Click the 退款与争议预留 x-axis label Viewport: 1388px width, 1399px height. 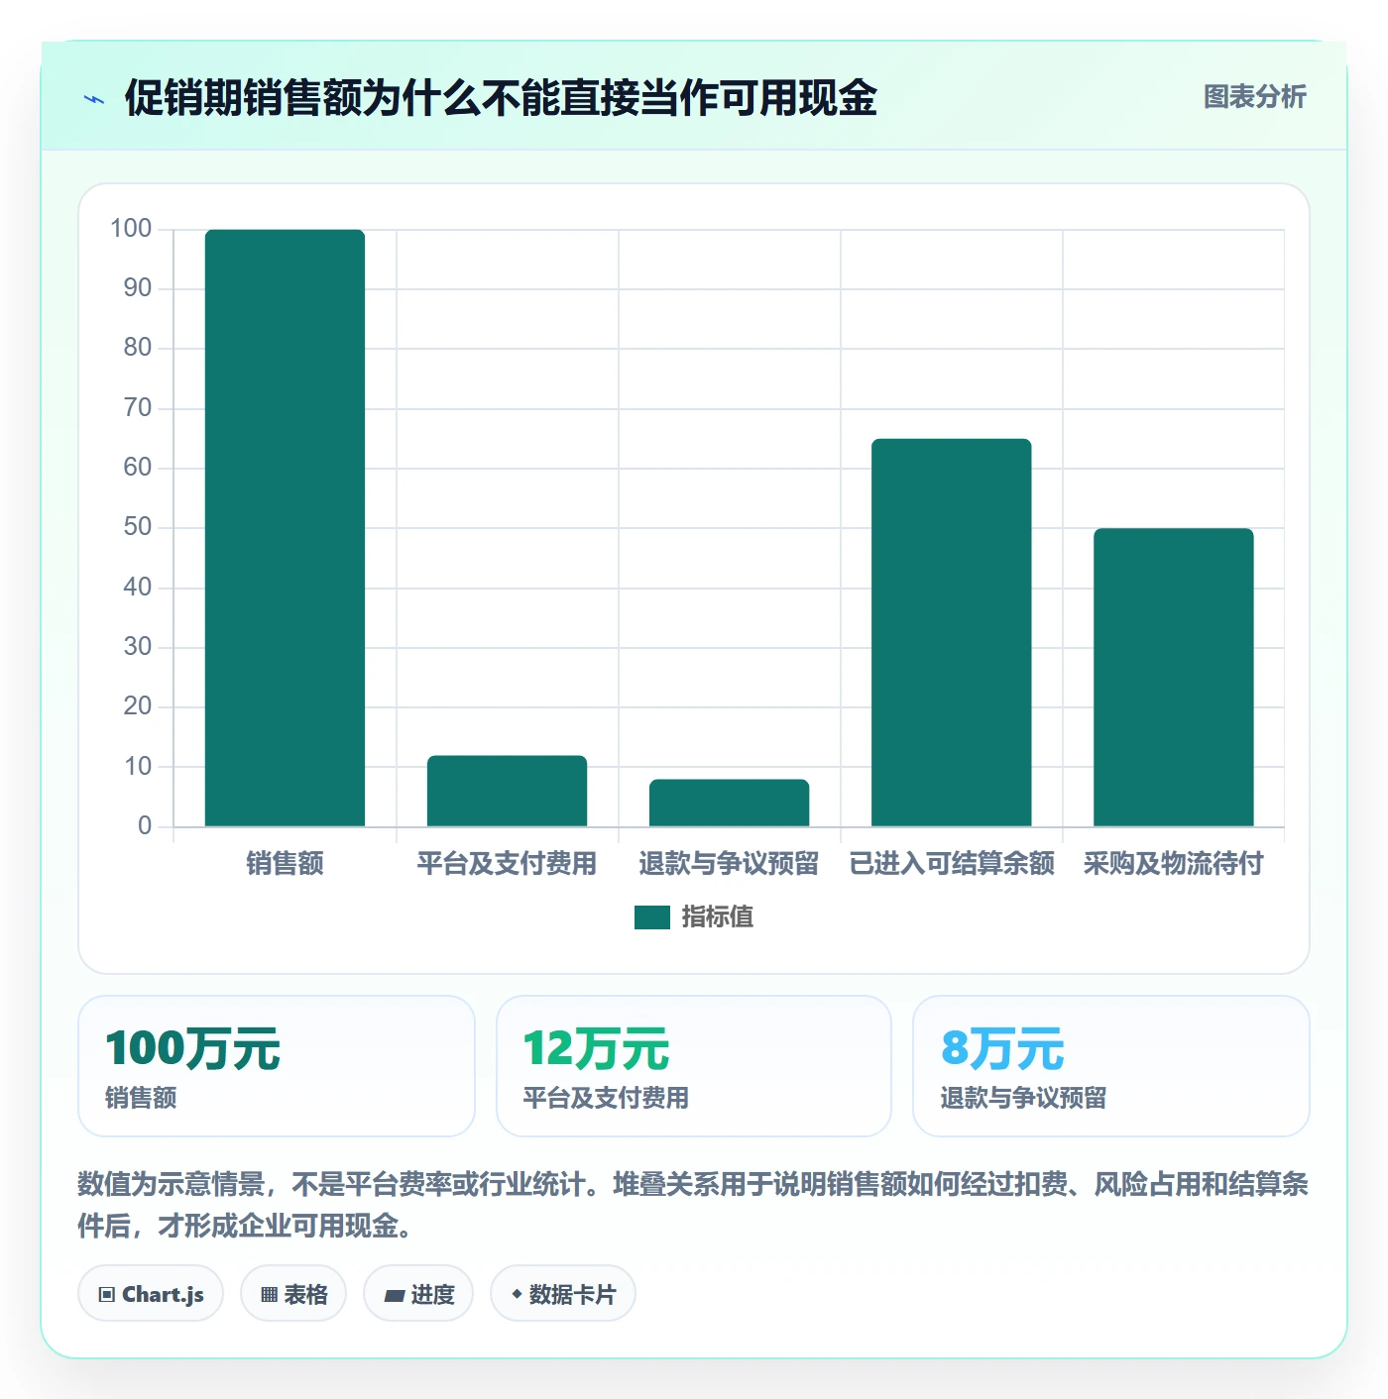pos(729,864)
